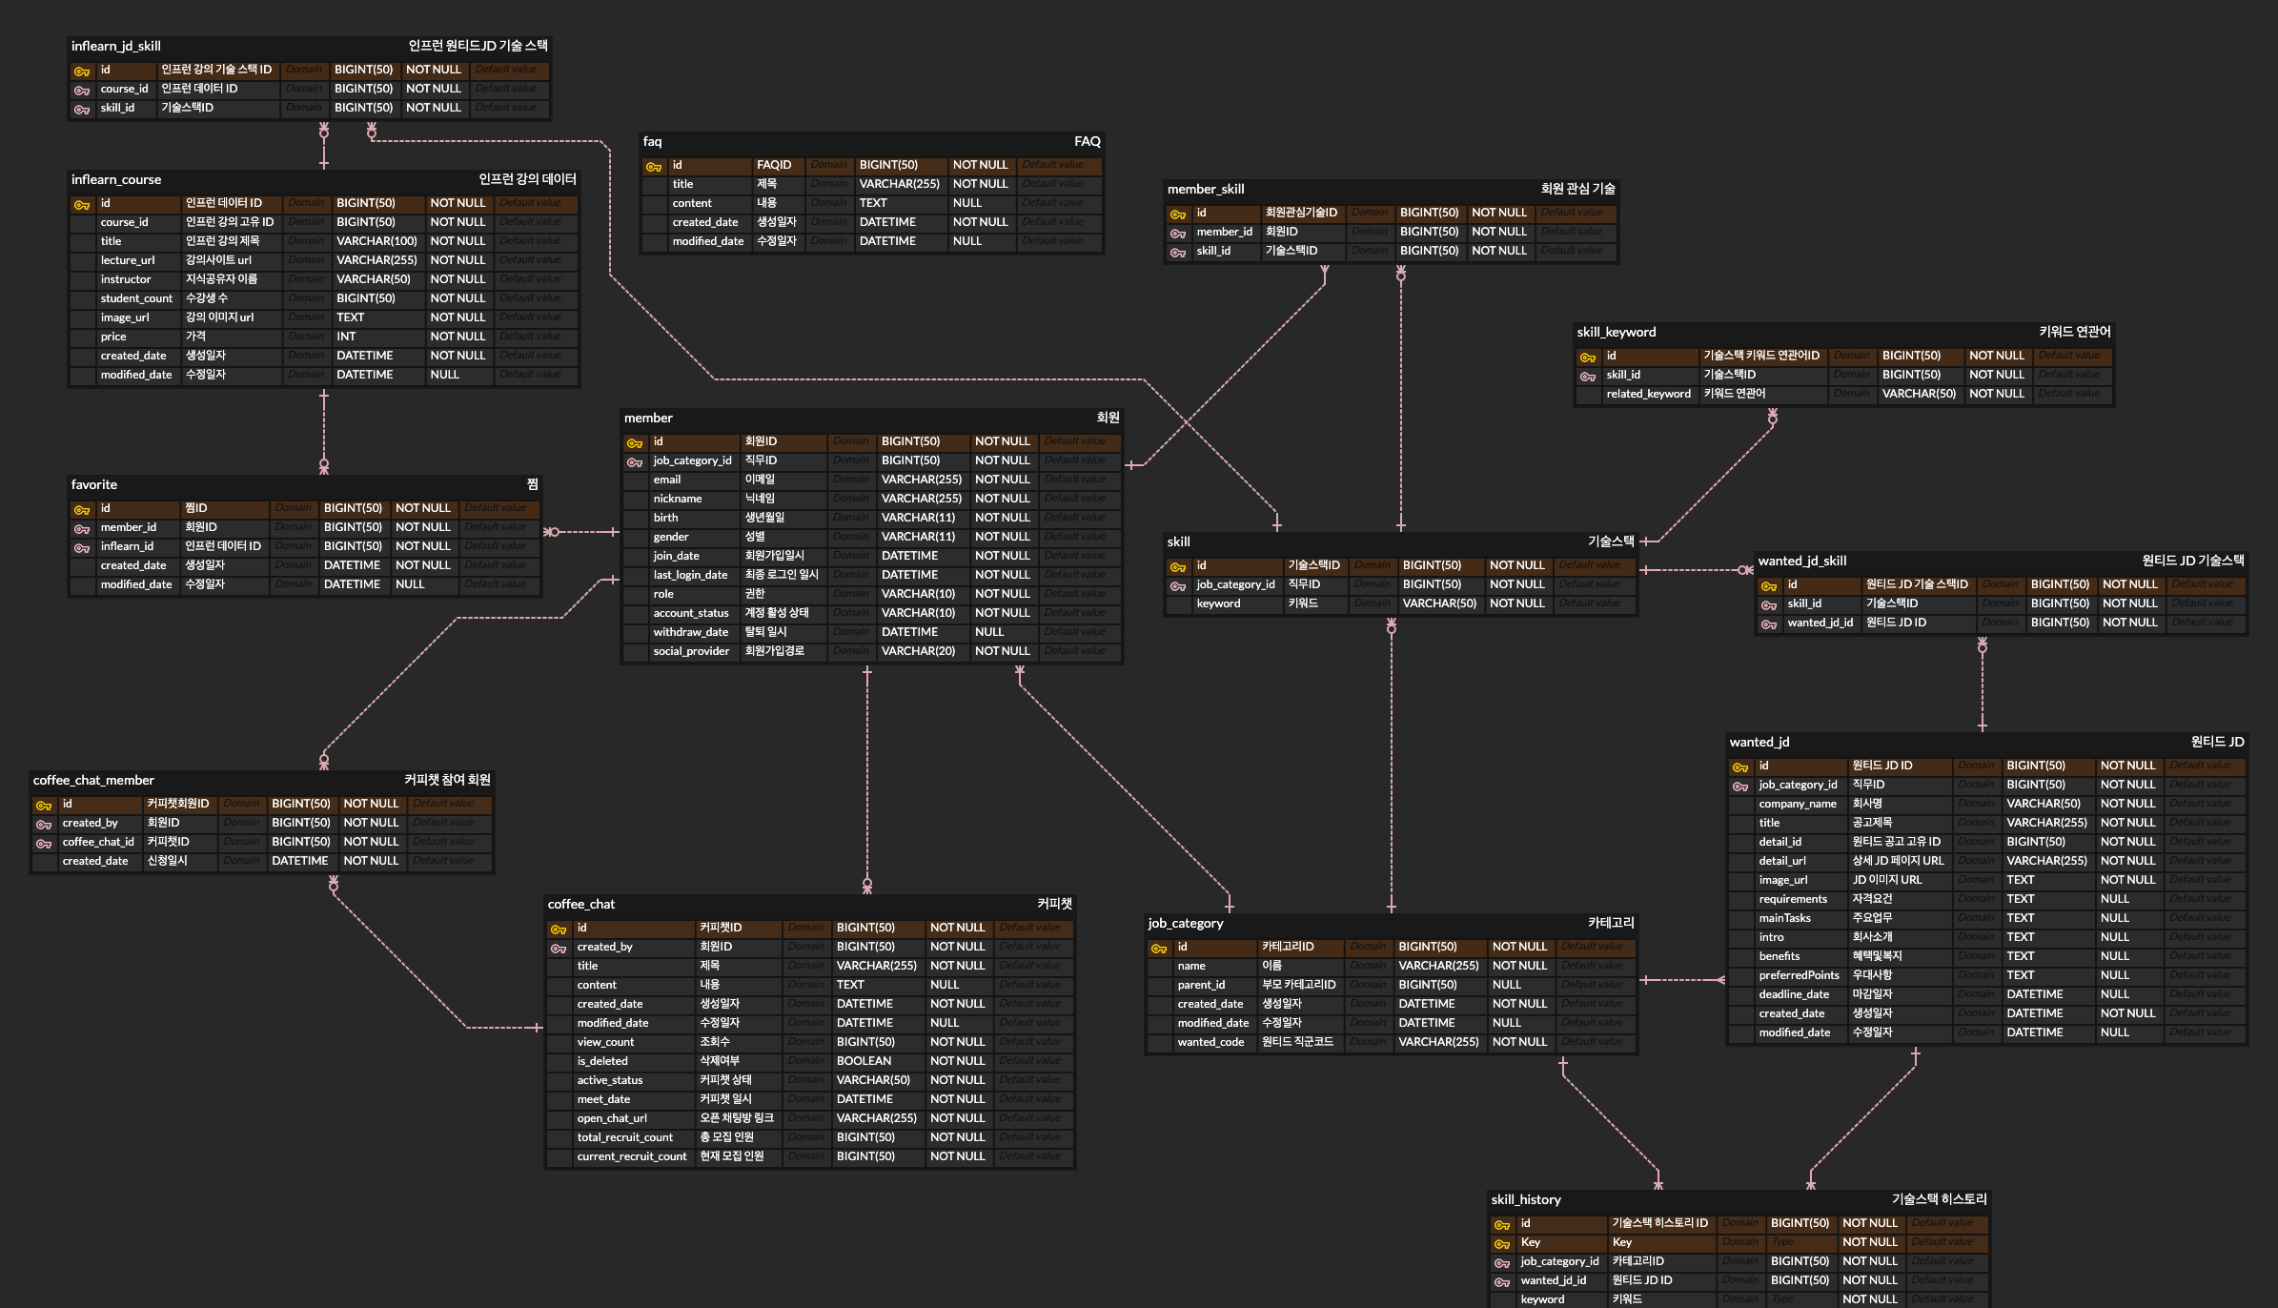This screenshot has width=2278, height=1308.
Task: Select foreign key icon of skill_history job_category_id
Action: 1502,1262
